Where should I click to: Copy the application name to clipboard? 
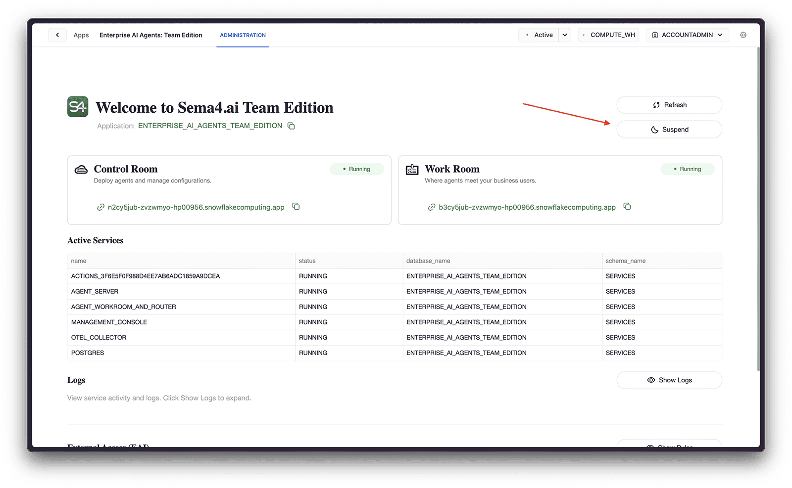[291, 126]
